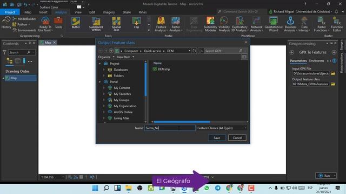Viewport: 346px width, 194px height.
Task: Open the Python window
Action: pos(21,24)
